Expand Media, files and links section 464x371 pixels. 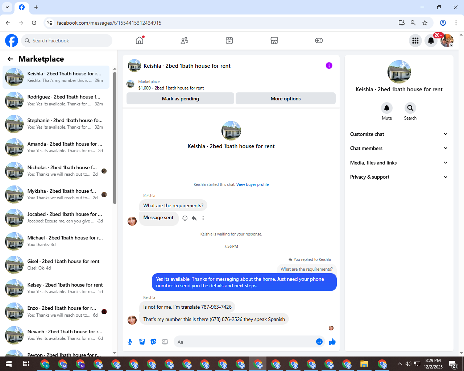point(399,163)
